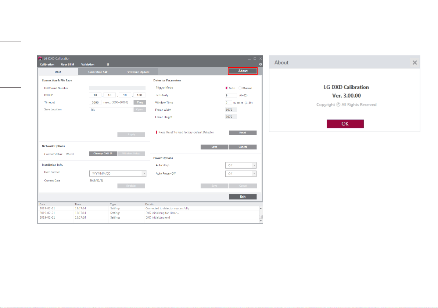The image size is (438, 308).
Task: Open the Validation menu
Action: (88, 65)
